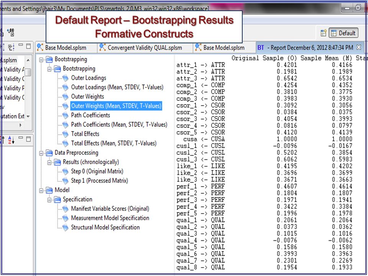Select Outer Weights (Mean, STDEV, T-Values)

click(116, 106)
